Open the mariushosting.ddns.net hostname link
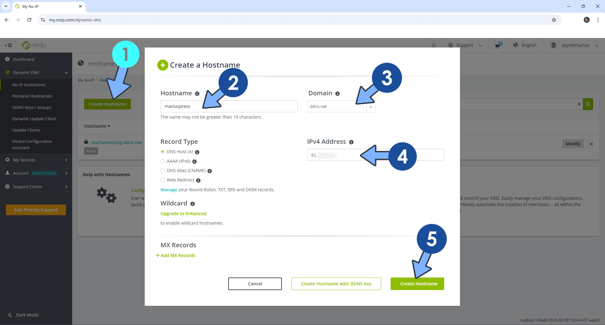Image resolution: width=605 pixels, height=325 pixels. tap(117, 143)
